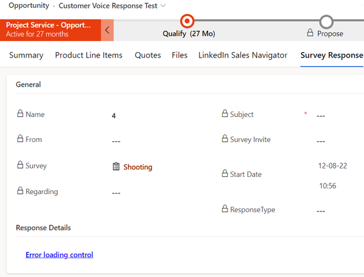Click the lock icon next to Subject
This screenshot has width=364, height=277.
(224, 113)
